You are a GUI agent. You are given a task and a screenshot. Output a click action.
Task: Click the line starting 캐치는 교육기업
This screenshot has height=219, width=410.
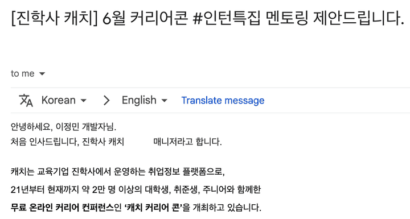[x=118, y=172]
